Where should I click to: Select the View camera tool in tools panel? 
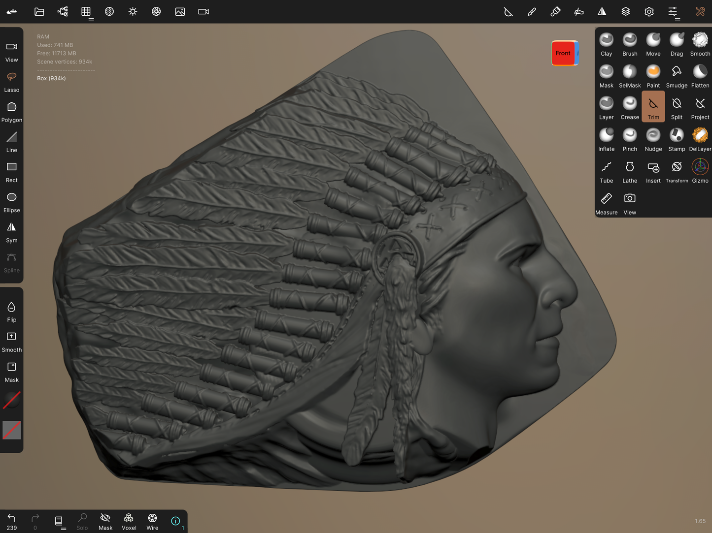tap(630, 203)
